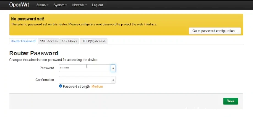Open the Status dropdown menu
The height and width of the screenshot is (117, 253).
click(x=42, y=5)
